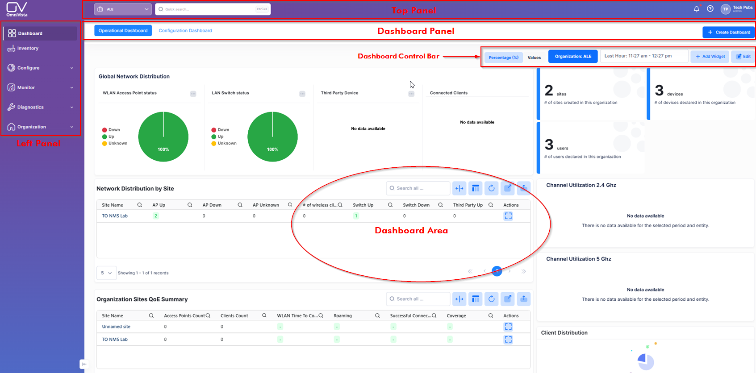The height and width of the screenshot is (373, 756).
Task: Collapse the left sidebar panel
Action: (x=84, y=364)
